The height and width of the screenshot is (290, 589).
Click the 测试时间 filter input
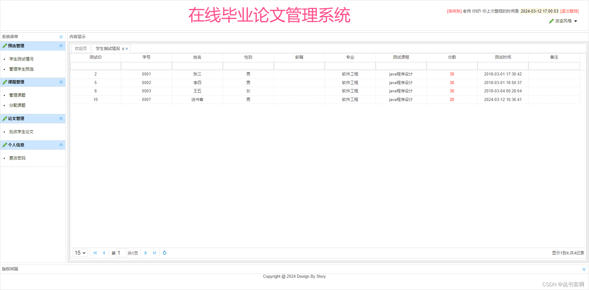pos(503,66)
